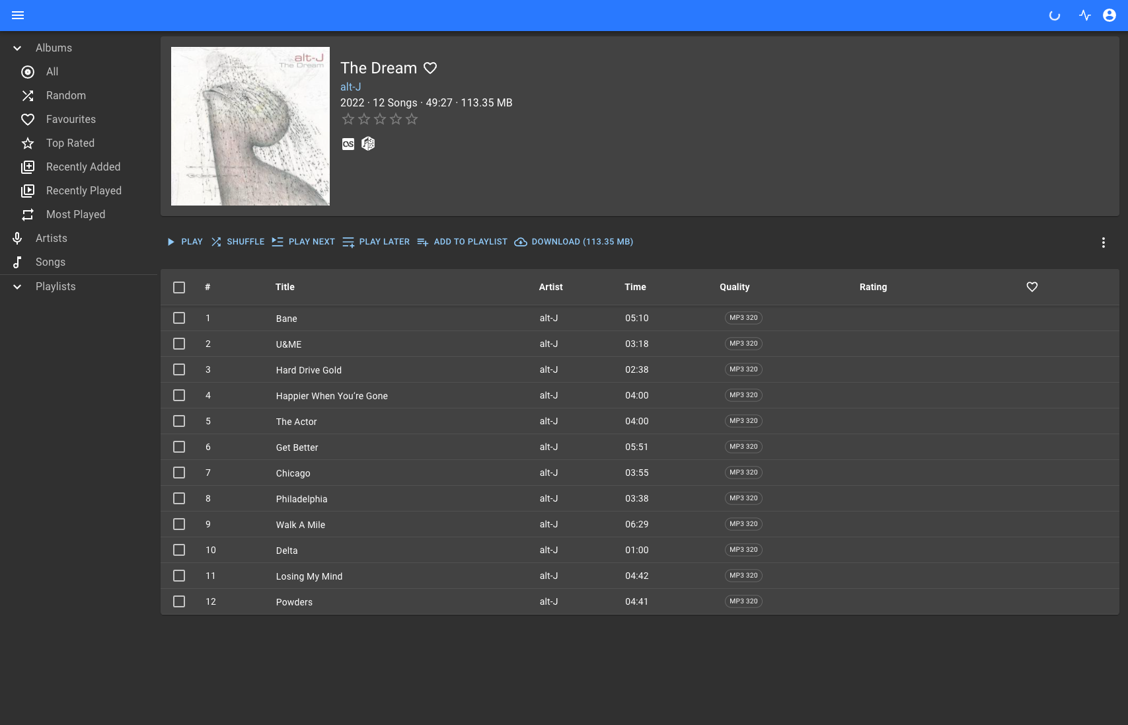
Task: Check the box for Hard Drive Gold
Action: tap(179, 369)
